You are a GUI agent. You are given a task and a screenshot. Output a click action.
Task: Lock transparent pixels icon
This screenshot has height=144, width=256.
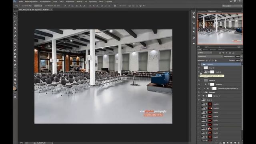(206, 60)
